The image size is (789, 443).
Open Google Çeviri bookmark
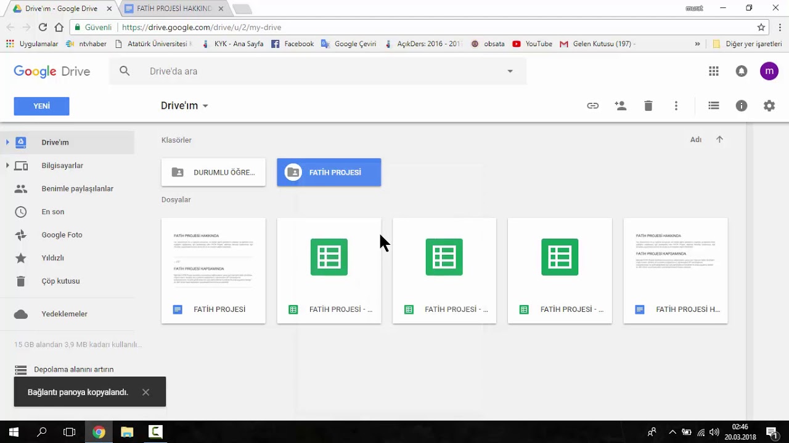pyautogui.click(x=348, y=44)
